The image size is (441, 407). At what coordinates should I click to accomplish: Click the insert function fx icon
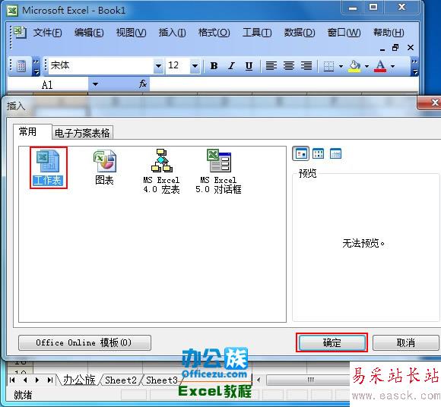[x=143, y=84]
